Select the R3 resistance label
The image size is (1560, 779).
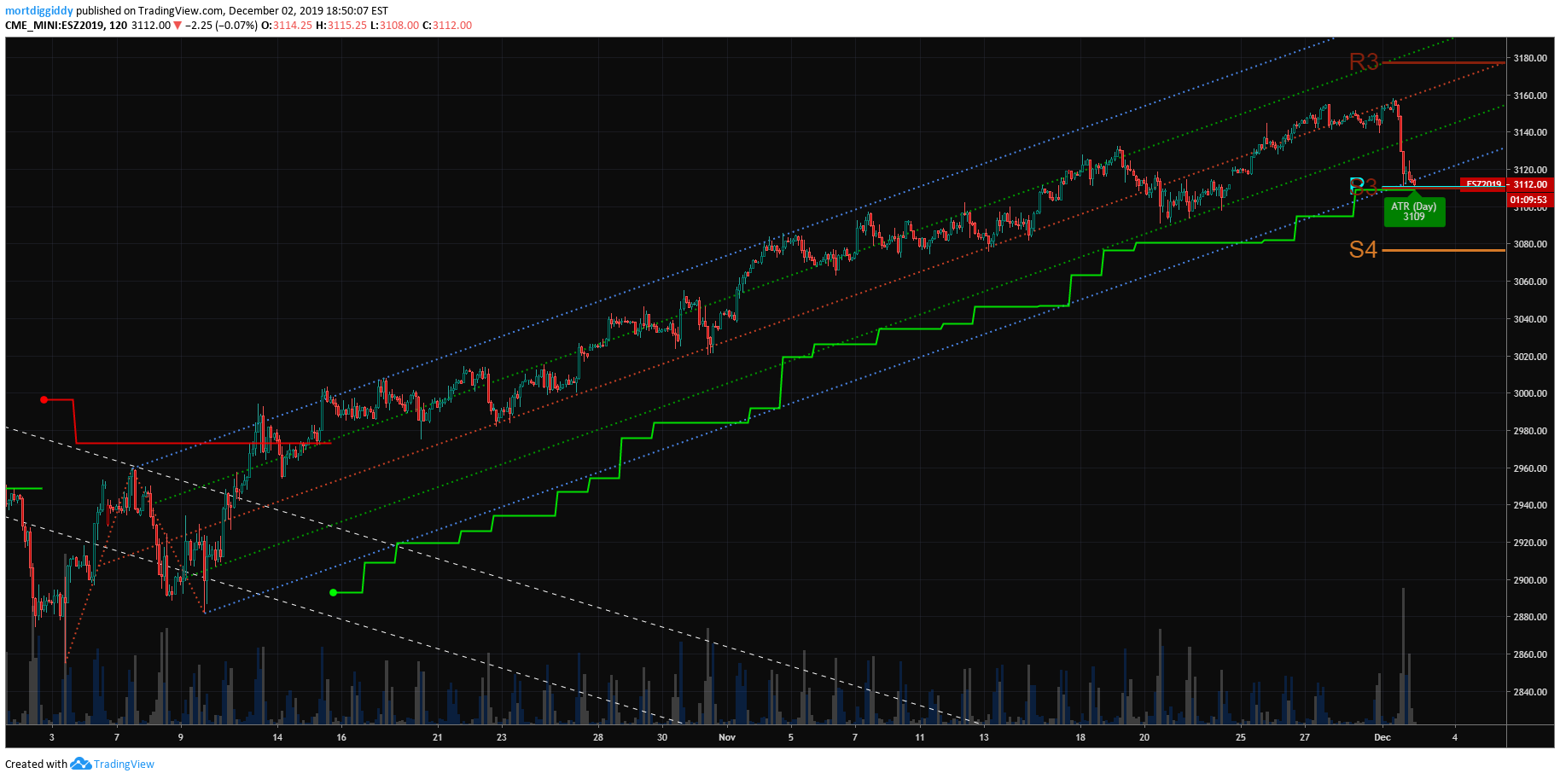click(1364, 62)
